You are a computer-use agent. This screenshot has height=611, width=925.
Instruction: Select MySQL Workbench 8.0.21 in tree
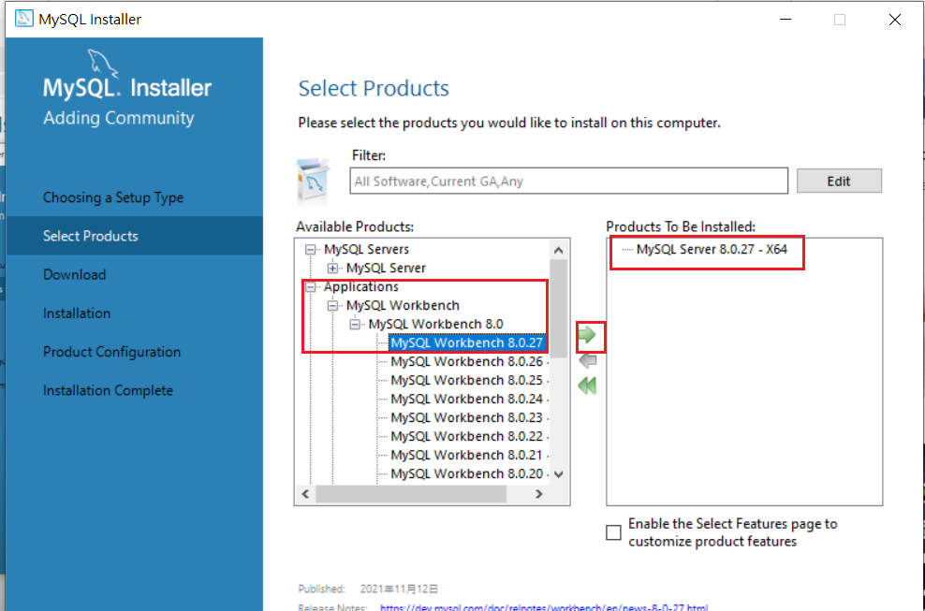[466, 456]
